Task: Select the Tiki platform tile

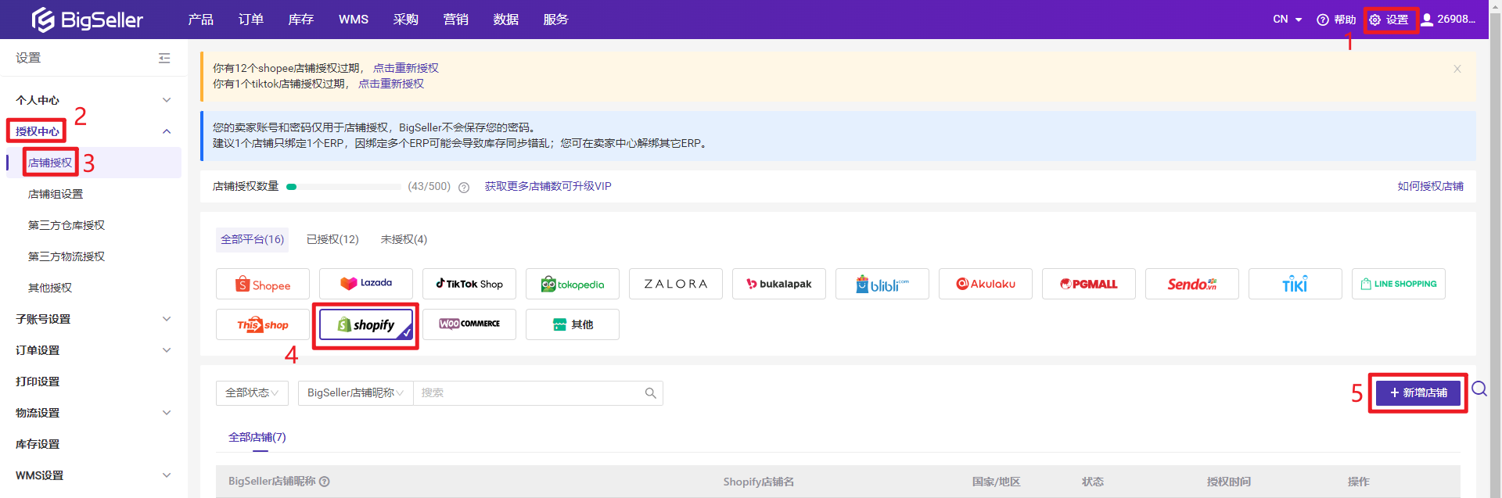Action: pyautogui.click(x=1295, y=284)
